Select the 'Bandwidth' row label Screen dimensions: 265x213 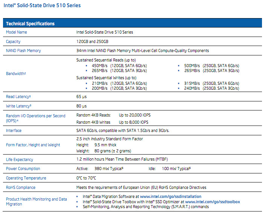pos(16,74)
